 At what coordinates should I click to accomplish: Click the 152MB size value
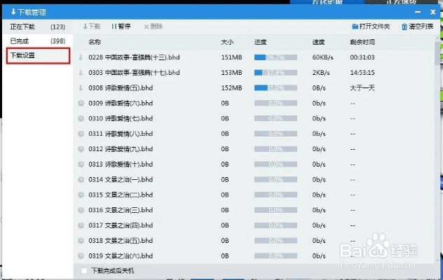tap(232, 87)
